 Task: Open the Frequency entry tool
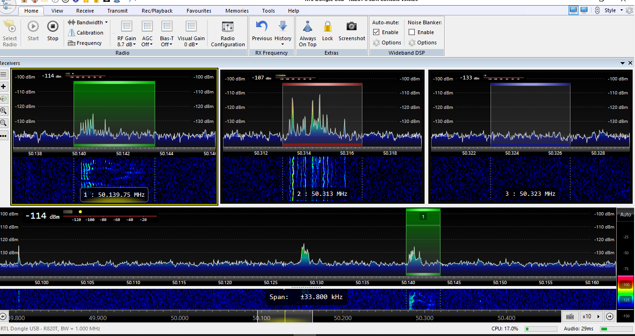coord(85,43)
